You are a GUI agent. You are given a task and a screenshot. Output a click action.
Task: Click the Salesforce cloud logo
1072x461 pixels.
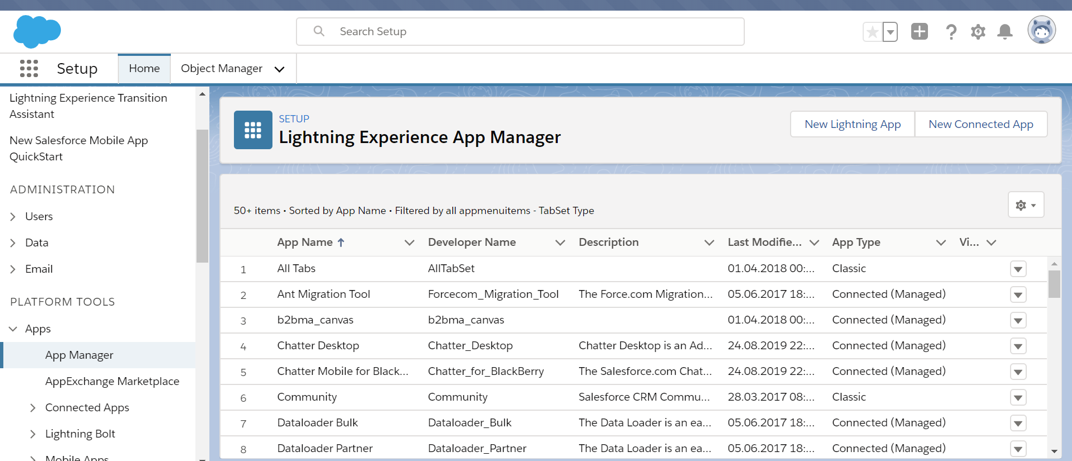(x=37, y=31)
